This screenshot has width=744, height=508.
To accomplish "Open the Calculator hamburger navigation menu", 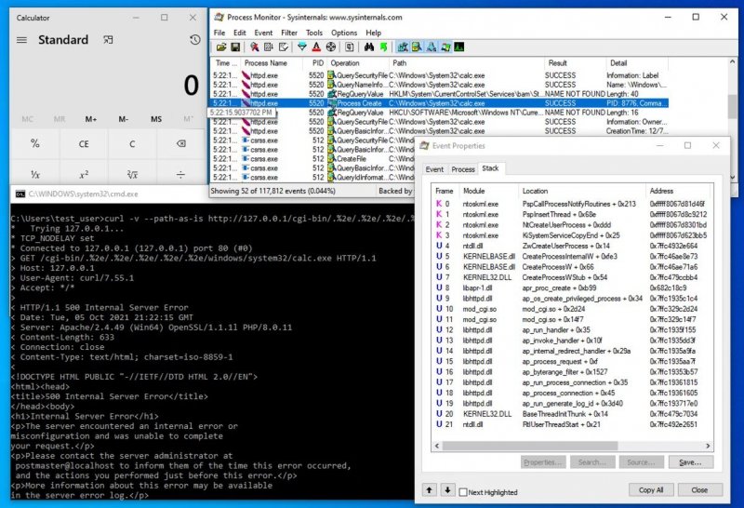I will (18, 40).
